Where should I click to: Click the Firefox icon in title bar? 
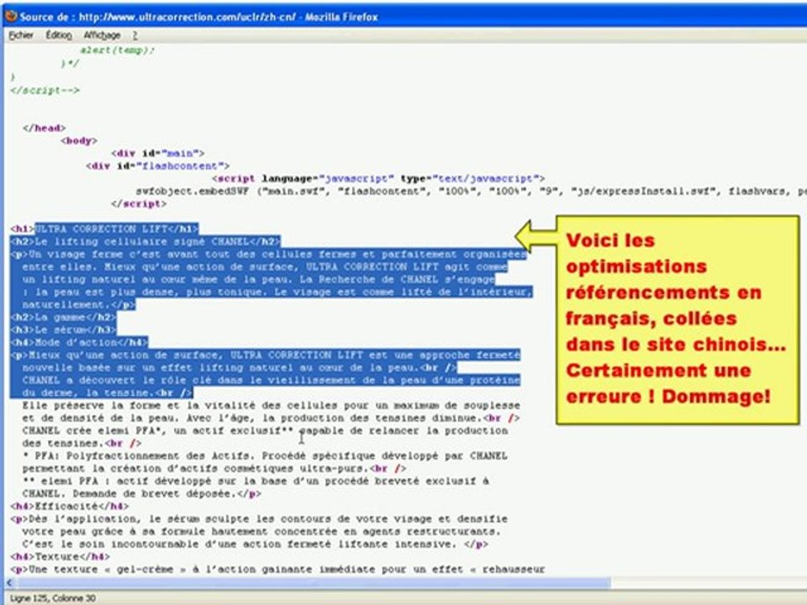(x=10, y=17)
